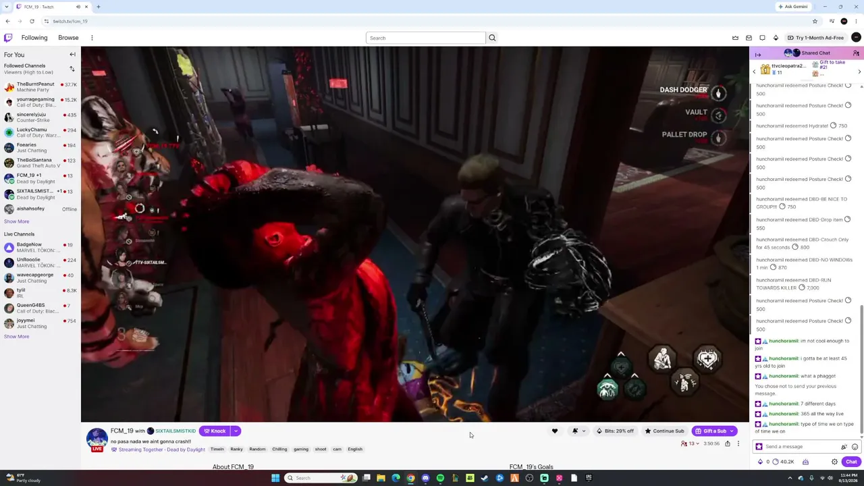Open a new browser tab

coord(98,7)
